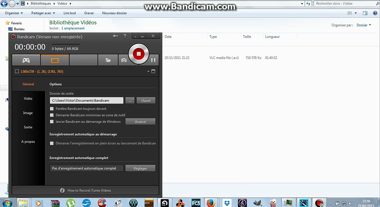The width and height of the screenshot is (380, 207).
Task: Enable Démarrer Bandicam minimiser en zone de notif
Action: click(52, 115)
